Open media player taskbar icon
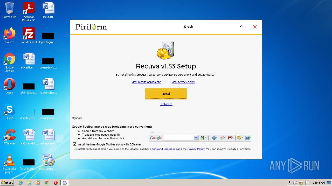This screenshot has width=332, height=186. pos(38,183)
